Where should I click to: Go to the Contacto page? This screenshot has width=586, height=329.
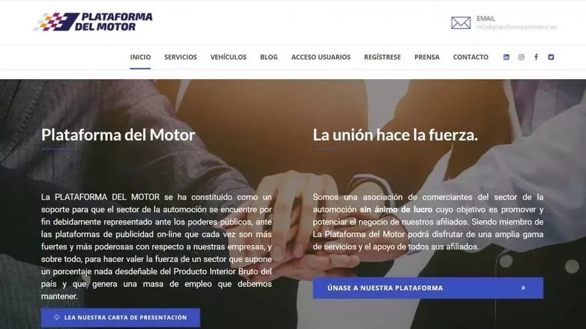point(471,57)
